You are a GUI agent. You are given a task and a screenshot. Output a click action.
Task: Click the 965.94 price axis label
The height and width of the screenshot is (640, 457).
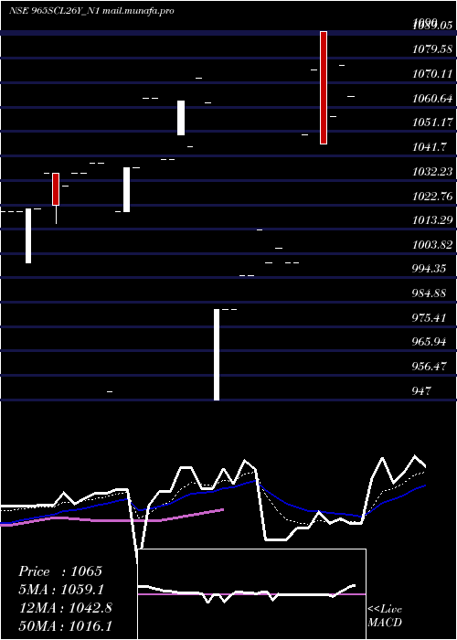pyautogui.click(x=429, y=342)
